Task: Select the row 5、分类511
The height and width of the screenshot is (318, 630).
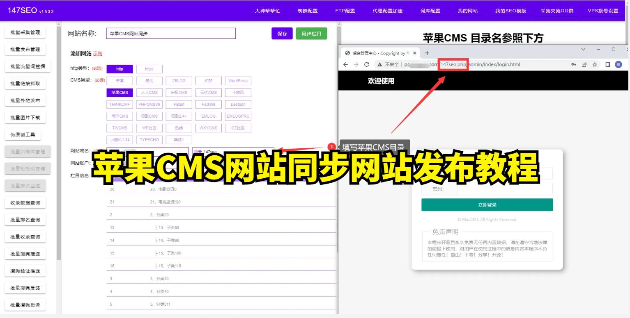Action: coord(221,304)
